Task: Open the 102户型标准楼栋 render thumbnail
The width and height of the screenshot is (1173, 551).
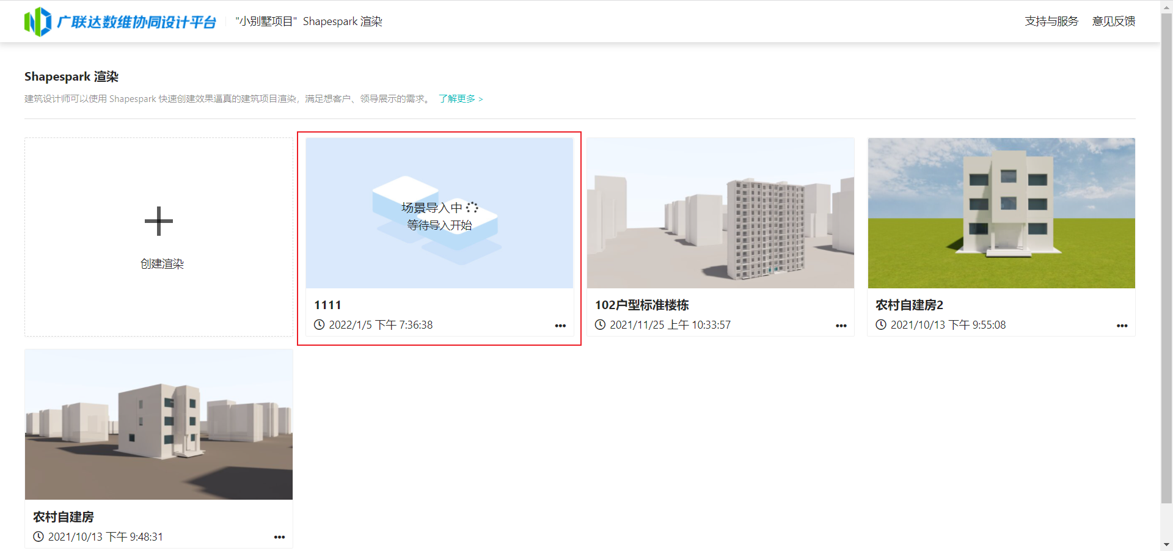Action: (720, 213)
